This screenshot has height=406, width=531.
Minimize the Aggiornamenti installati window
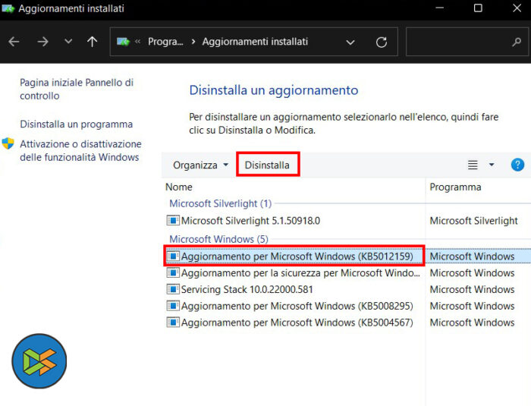pyautogui.click(x=439, y=8)
